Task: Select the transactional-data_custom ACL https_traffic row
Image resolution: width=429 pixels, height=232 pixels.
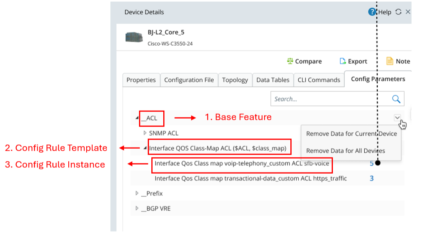Action: pyautogui.click(x=251, y=178)
